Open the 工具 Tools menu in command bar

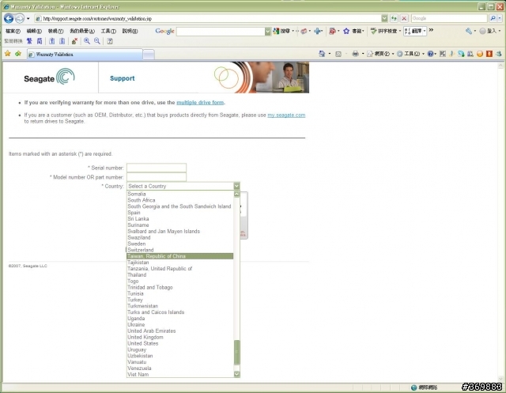click(x=410, y=54)
